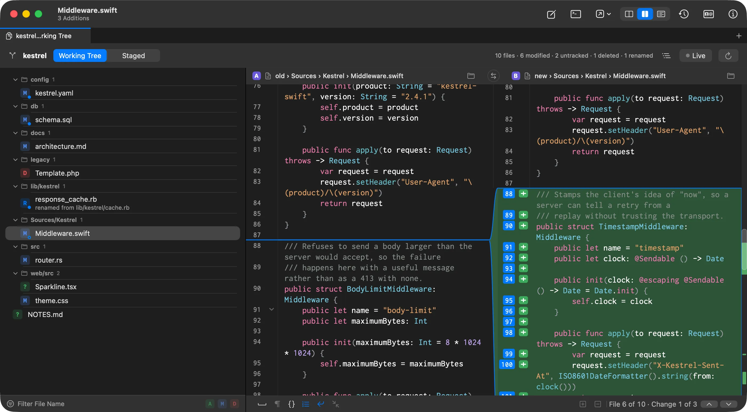747x412 pixels.
Task: Click the compose/edit icon in title bar
Action: (x=551, y=14)
